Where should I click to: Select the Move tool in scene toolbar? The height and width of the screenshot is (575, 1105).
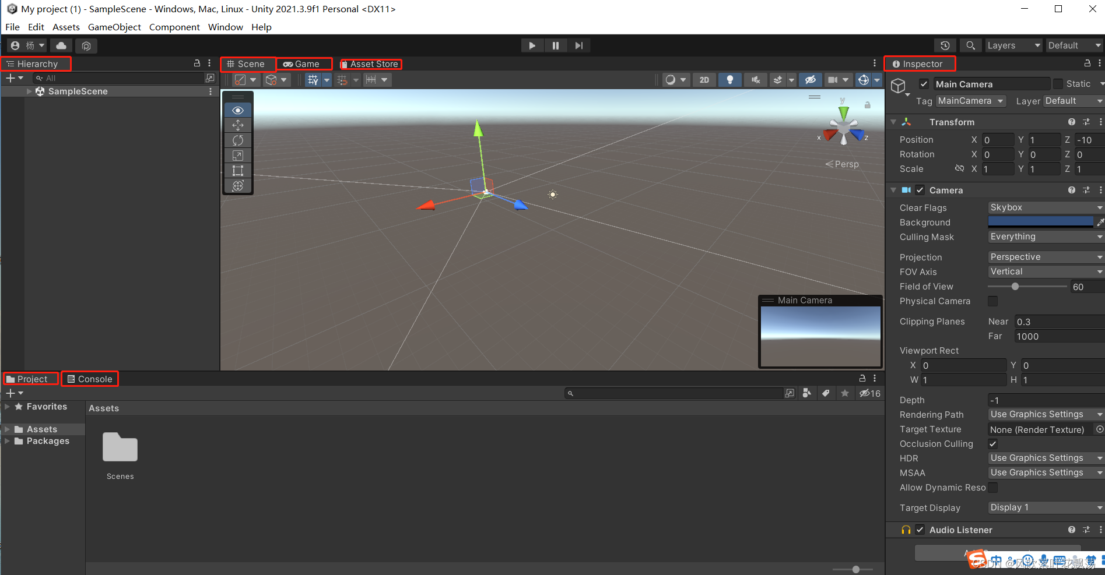238,125
